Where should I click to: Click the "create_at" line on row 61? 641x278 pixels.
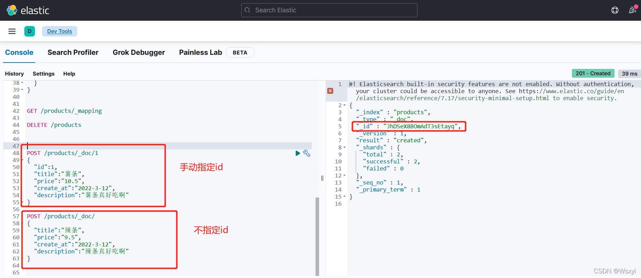(x=74, y=245)
